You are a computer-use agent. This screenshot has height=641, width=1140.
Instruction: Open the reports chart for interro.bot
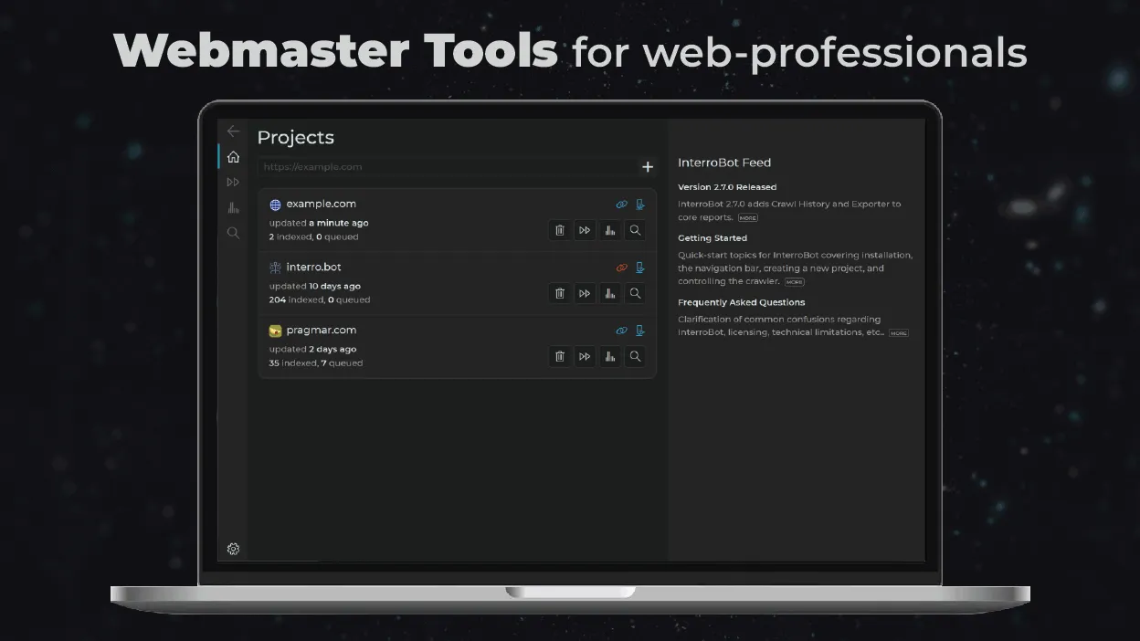click(x=610, y=293)
